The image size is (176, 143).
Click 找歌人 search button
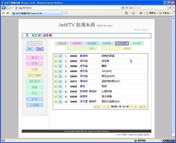(92, 48)
